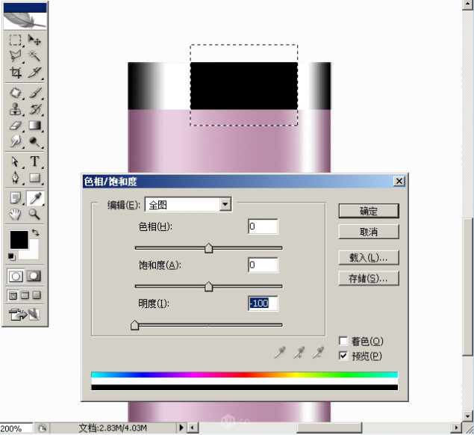Switch to Quick Mask mode
This screenshot has height=435, width=474.
click(x=34, y=276)
